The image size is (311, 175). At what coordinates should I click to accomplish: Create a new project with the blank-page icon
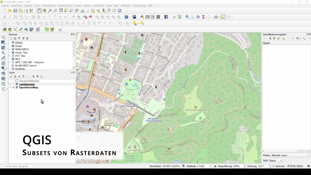click(4, 11)
